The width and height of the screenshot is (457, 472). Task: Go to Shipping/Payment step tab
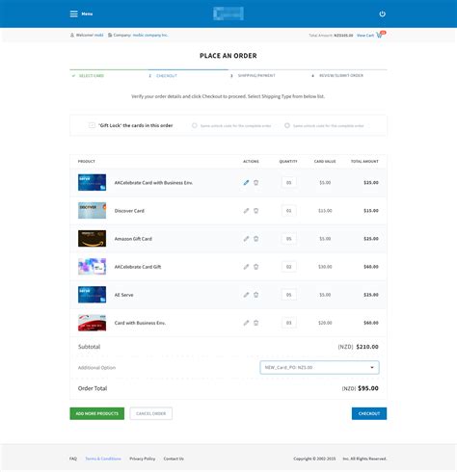coord(256,75)
